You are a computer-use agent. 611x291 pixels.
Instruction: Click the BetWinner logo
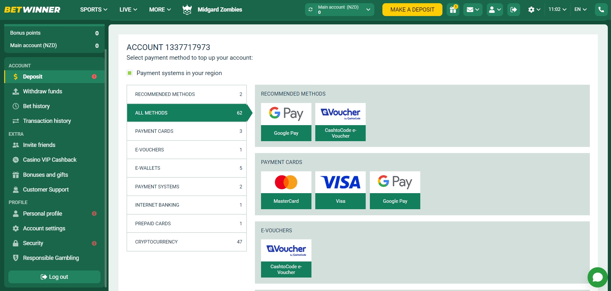coord(32,10)
